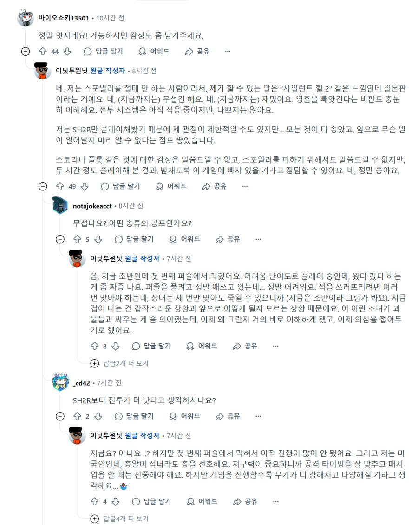The height and width of the screenshot is (525, 418).
Task: Collapse _cd42's comment thread
Action: coord(60,416)
